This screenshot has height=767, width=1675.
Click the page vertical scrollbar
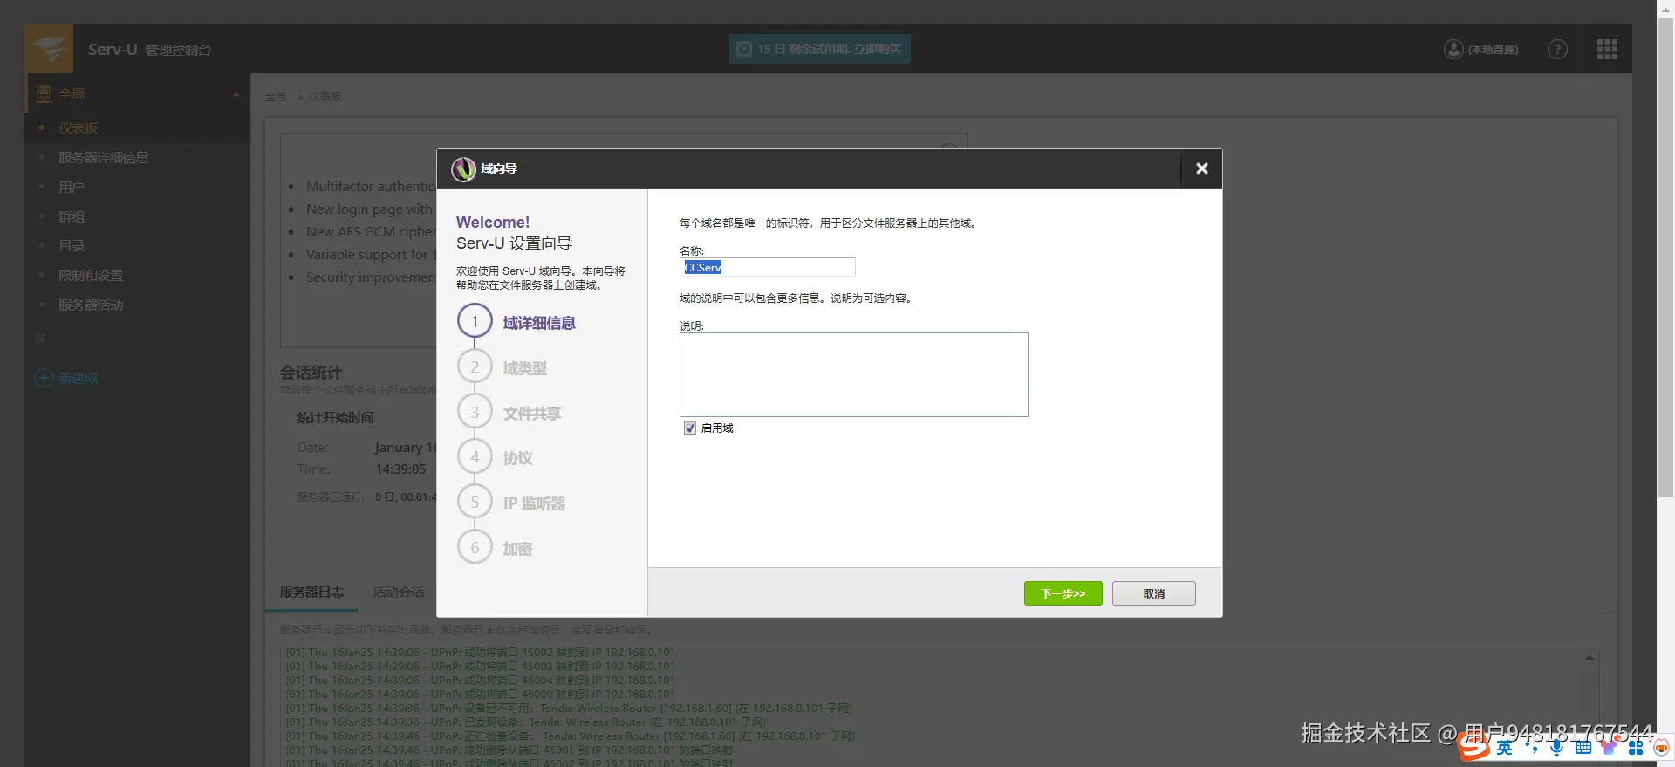click(x=1665, y=257)
